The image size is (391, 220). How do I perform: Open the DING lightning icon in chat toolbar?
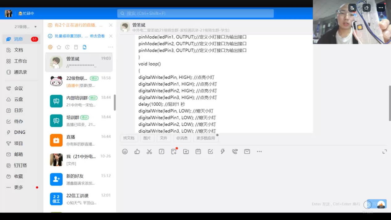[x=223, y=152]
